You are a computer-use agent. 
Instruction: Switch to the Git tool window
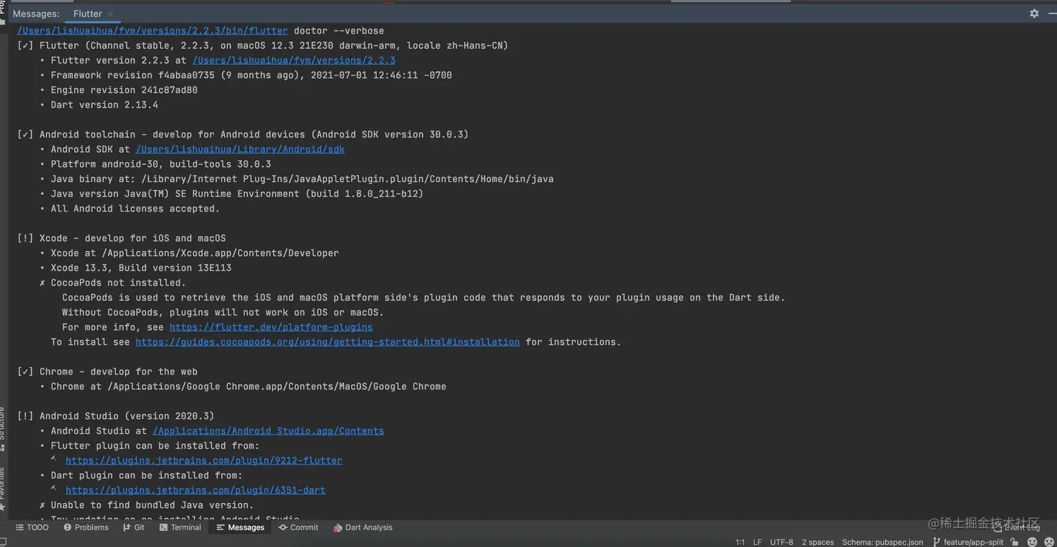pyautogui.click(x=134, y=527)
